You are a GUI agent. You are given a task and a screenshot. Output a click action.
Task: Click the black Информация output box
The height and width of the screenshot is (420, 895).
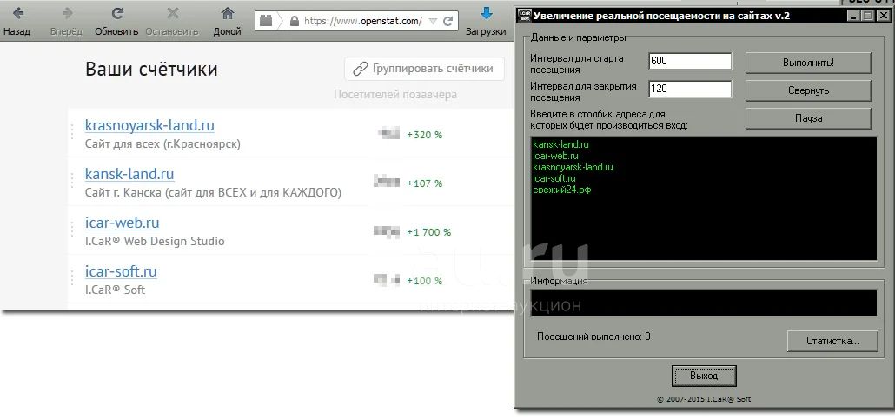click(x=704, y=303)
